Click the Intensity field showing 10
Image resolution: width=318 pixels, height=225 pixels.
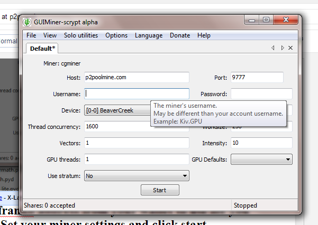pos(261,143)
